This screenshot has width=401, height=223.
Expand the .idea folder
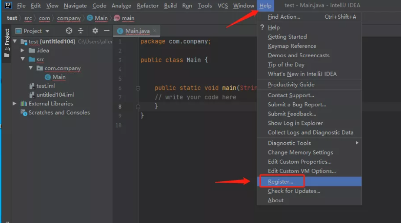pos(23,50)
